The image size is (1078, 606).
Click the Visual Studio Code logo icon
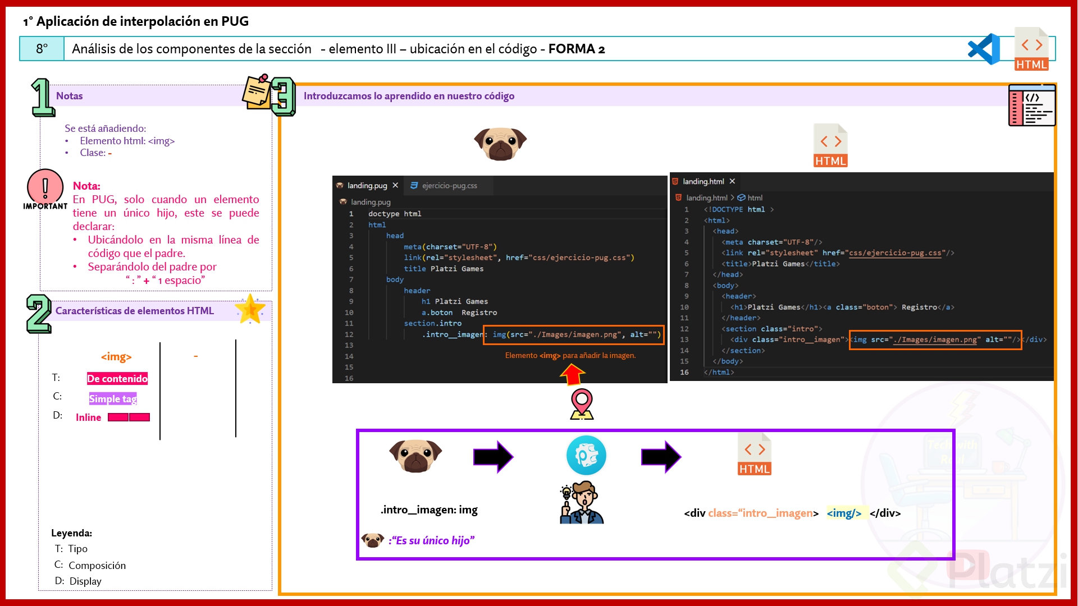[x=984, y=49]
